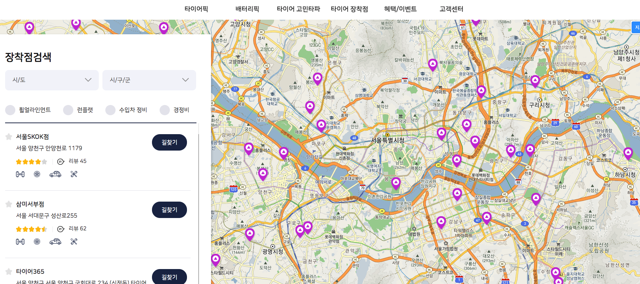Toggle the 휠얼라인먼트 filter option

coord(28,110)
